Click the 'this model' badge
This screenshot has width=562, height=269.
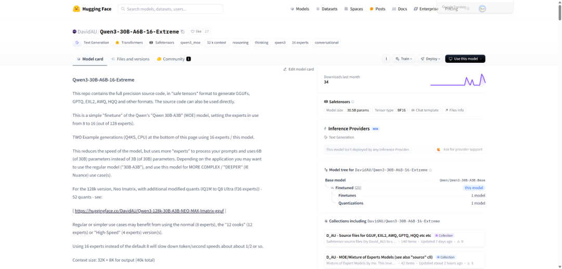(474, 188)
